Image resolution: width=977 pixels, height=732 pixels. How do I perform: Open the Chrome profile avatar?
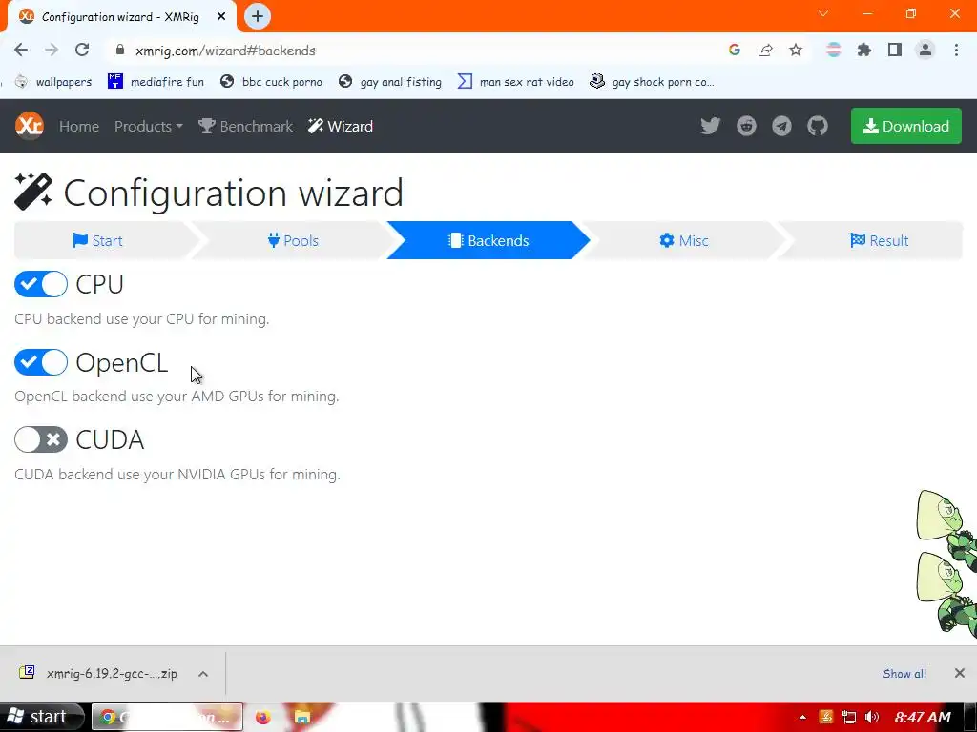point(925,51)
